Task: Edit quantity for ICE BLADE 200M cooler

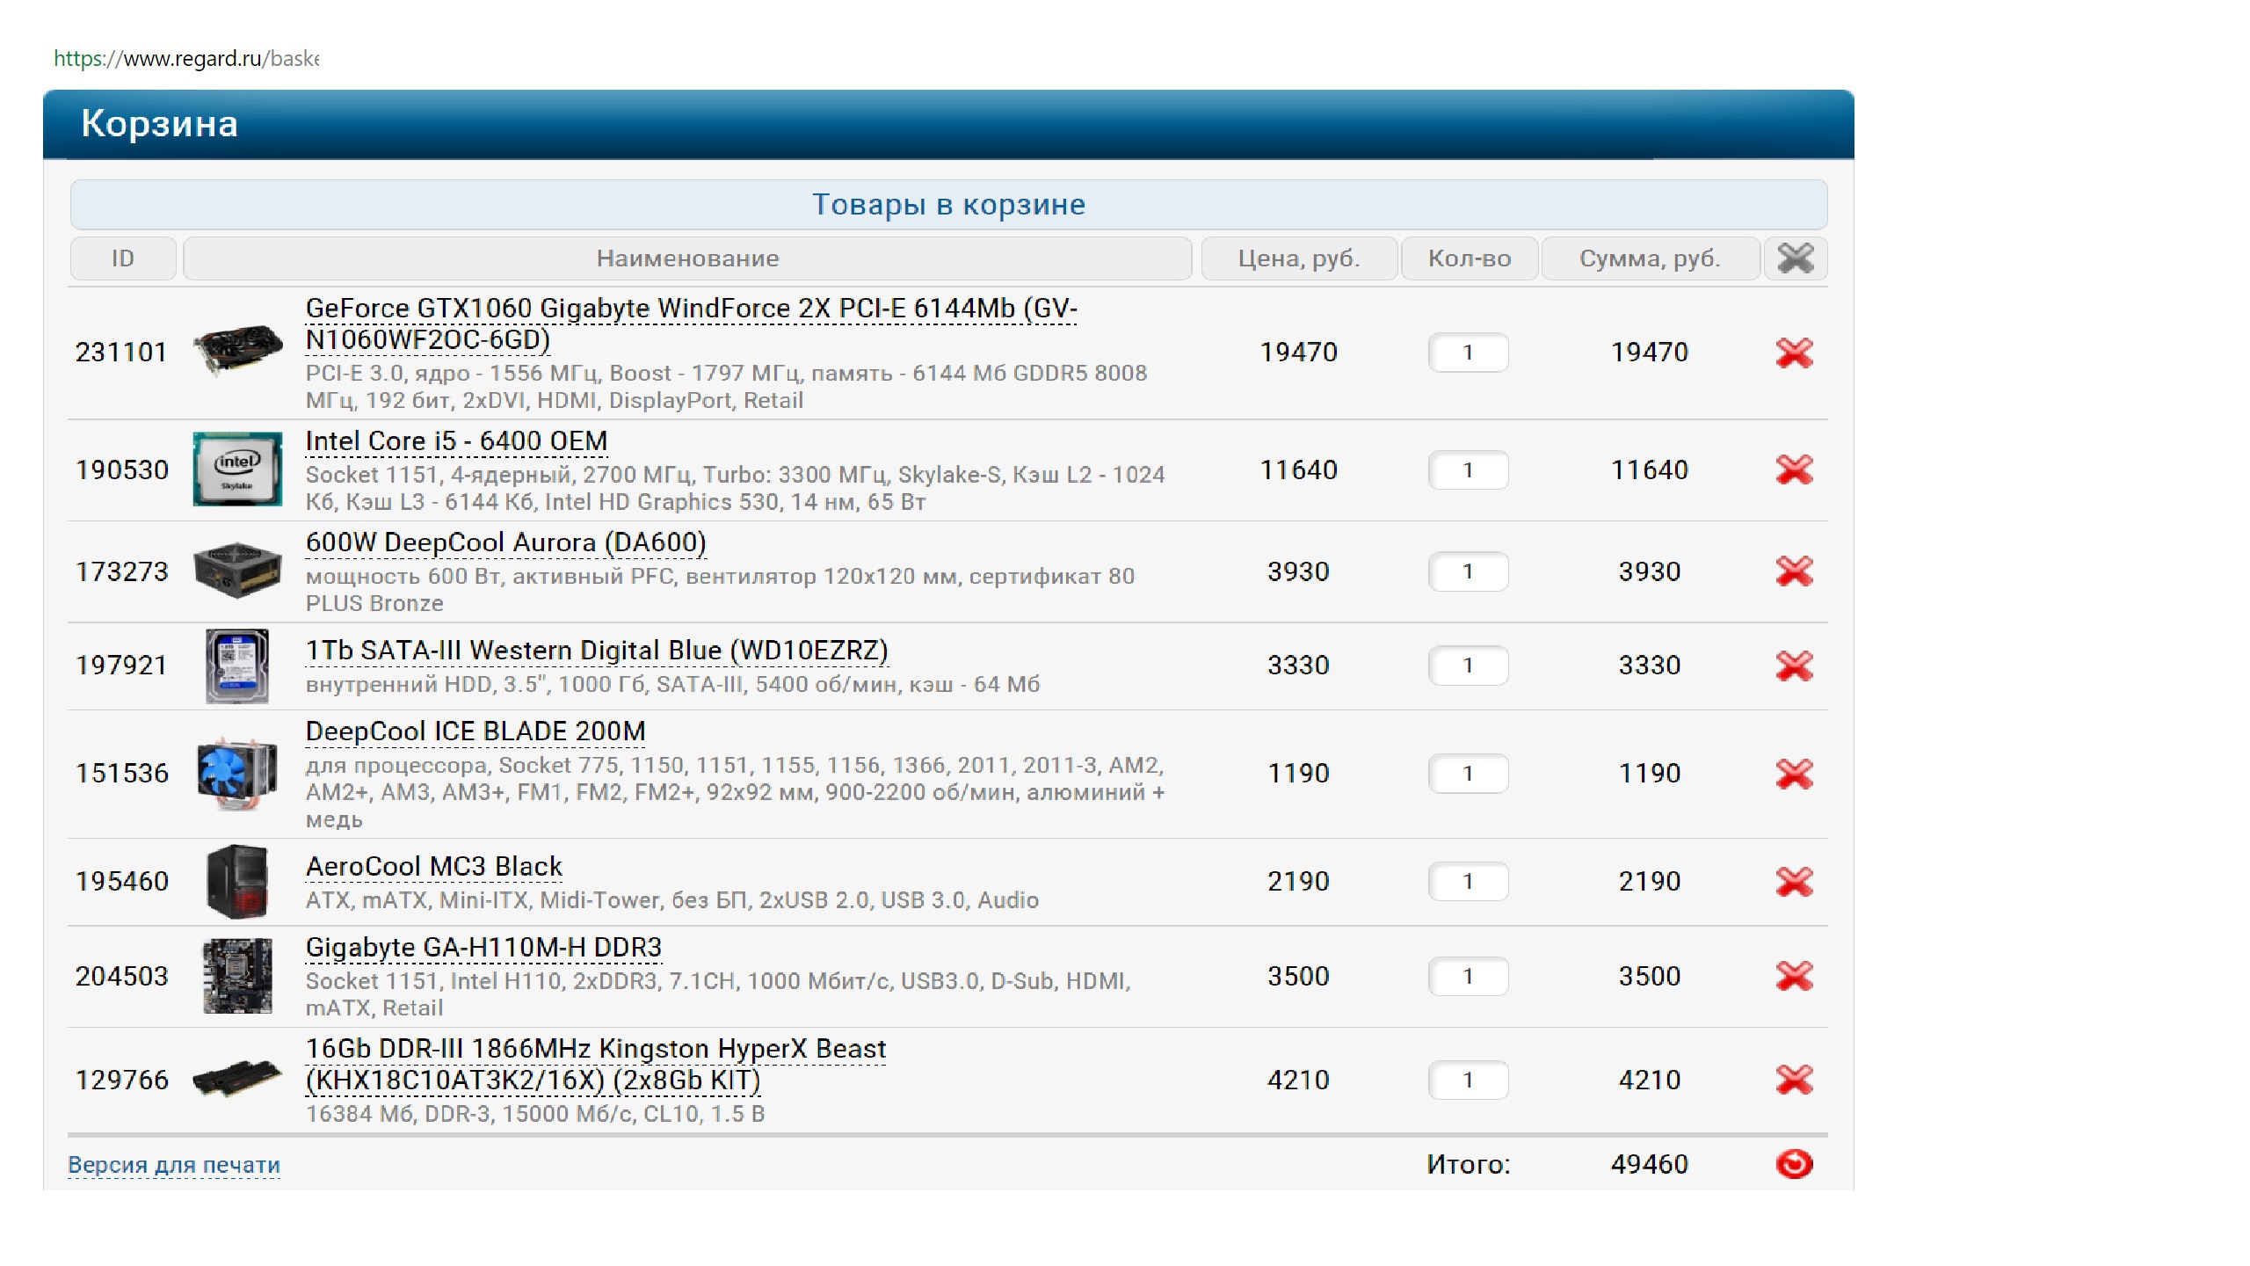Action: 1468,774
